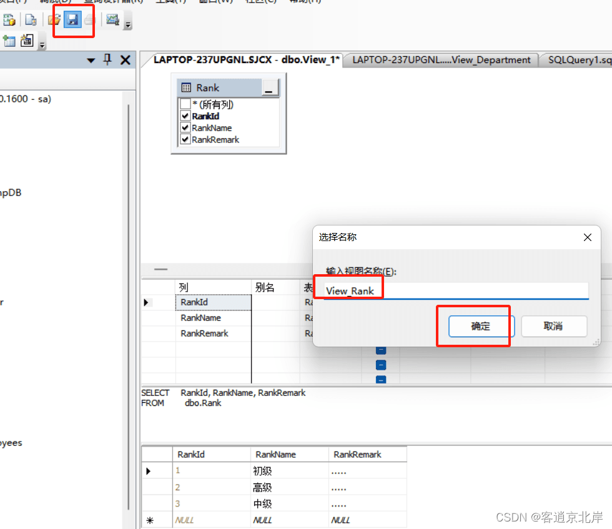612x529 pixels.
Task: Click the Rank table grid icon
Action: point(186,87)
